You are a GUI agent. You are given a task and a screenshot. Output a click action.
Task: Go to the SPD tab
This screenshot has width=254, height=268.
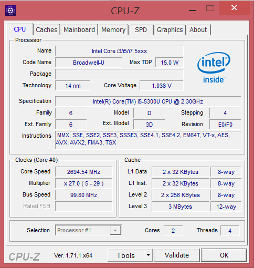tap(141, 29)
